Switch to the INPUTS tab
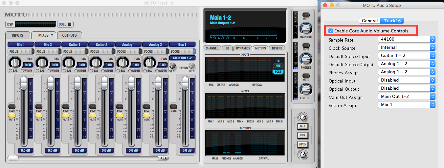Viewport: 444px width, 168px height. (x=18, y=35)
